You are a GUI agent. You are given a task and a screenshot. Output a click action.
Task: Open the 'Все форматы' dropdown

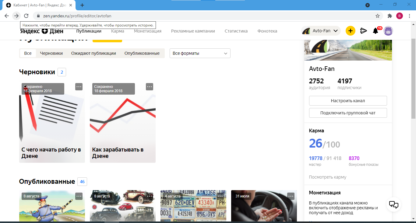200,53
